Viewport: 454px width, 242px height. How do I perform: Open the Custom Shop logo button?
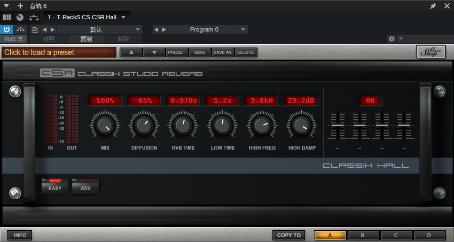[431, 52]
